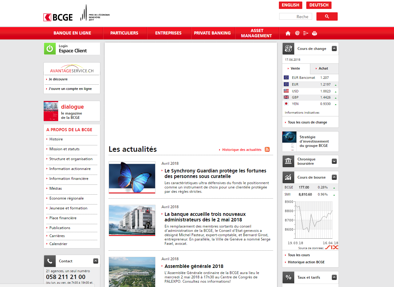Select the Vente tab
This screenshot has height=287, width=394.
click(296, 69)
